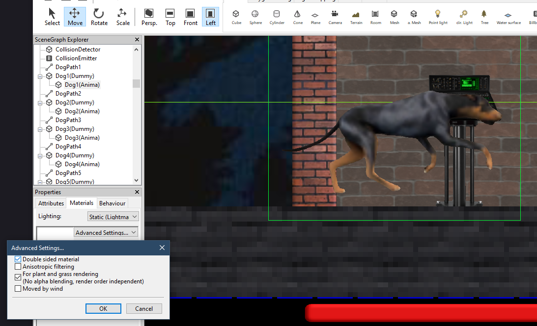Open the Behaviour tab
The width and height of the screenshot is (537, 326).
point(113,203)
